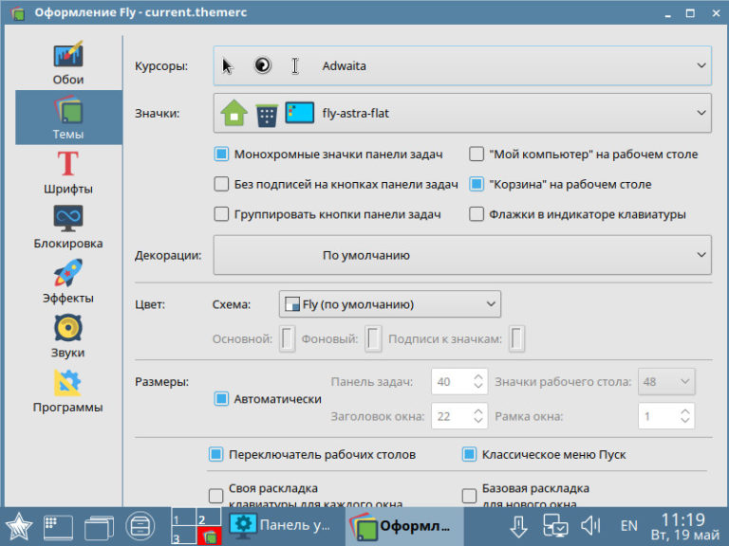This screenshot has width=729, height=546.
Task: Click the volume speaker tray icon
Action: (x=590, y=525)
